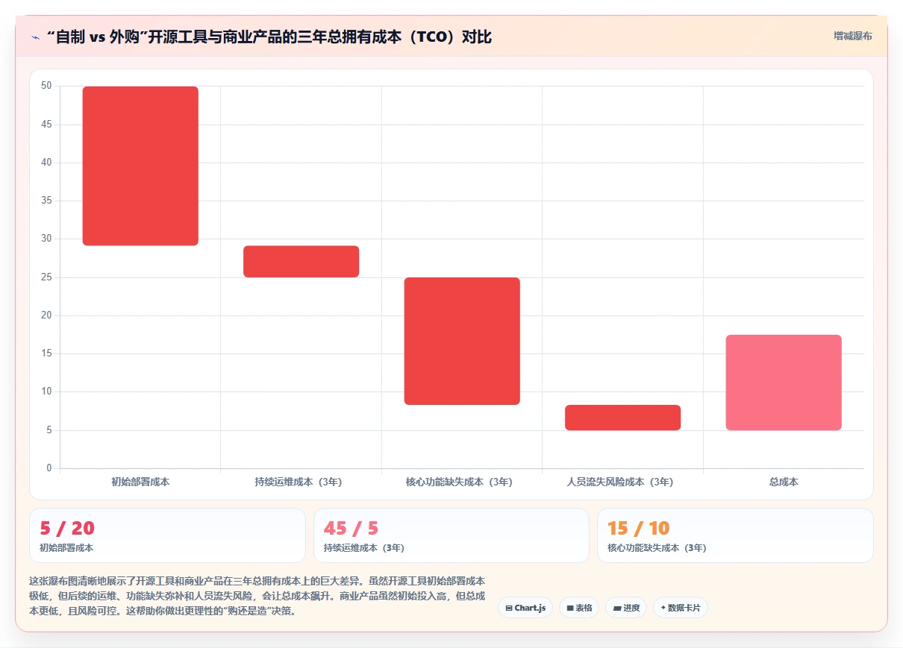The width and height of the screenshot is (903, 648).
Task: Click the chart title about TCO对比
Action: pyautogui.click(x=269, y=37)
